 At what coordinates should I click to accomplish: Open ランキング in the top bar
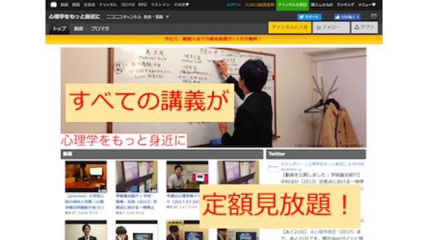tap(345, 5)
